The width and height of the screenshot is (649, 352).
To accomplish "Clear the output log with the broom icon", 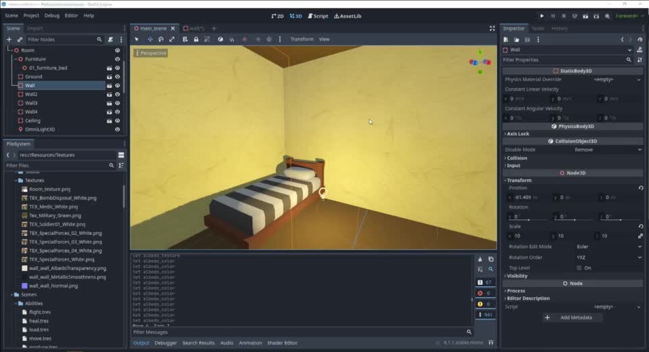I will (x=480, y=259).
